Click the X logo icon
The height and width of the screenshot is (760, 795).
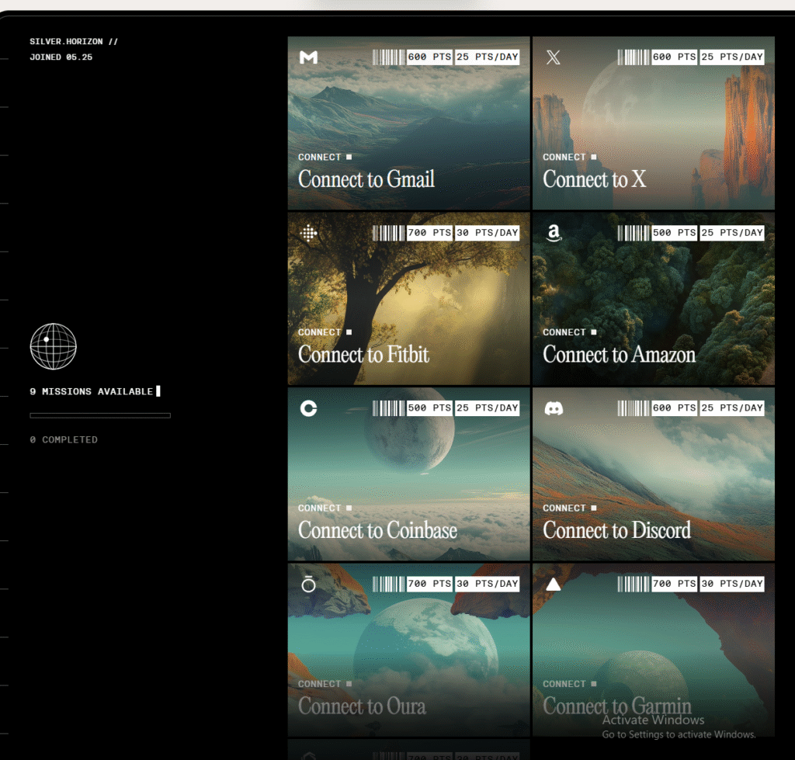tap(553, 57)
